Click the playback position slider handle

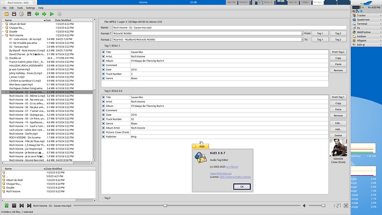coord(165,206)
